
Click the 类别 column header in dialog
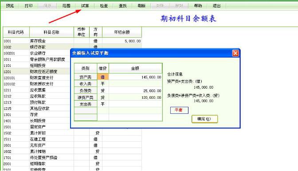click(86, 68)
